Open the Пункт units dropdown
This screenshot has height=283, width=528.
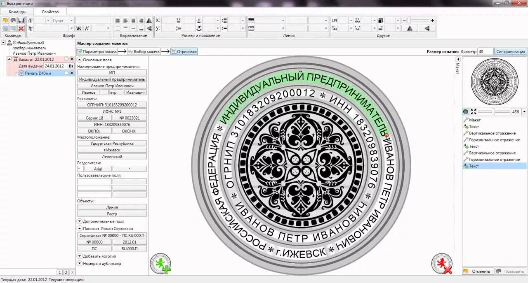point(71,20)
